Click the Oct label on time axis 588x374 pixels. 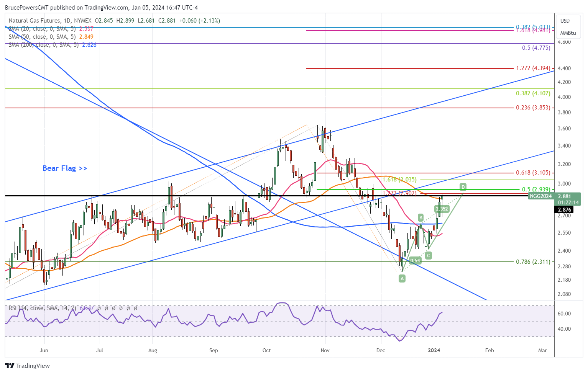[266, 350]
